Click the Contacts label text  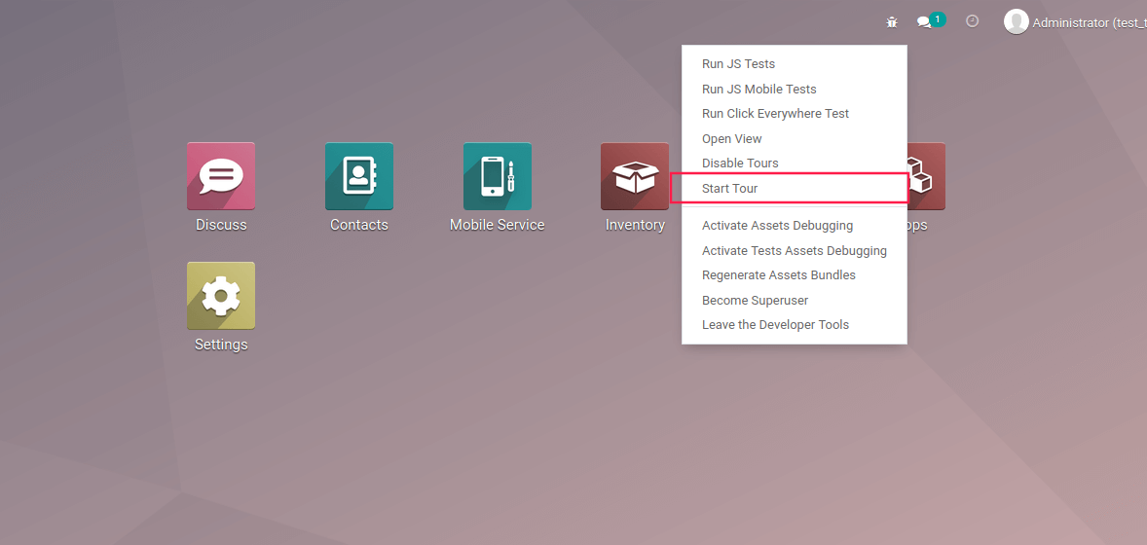coord(359,225)
